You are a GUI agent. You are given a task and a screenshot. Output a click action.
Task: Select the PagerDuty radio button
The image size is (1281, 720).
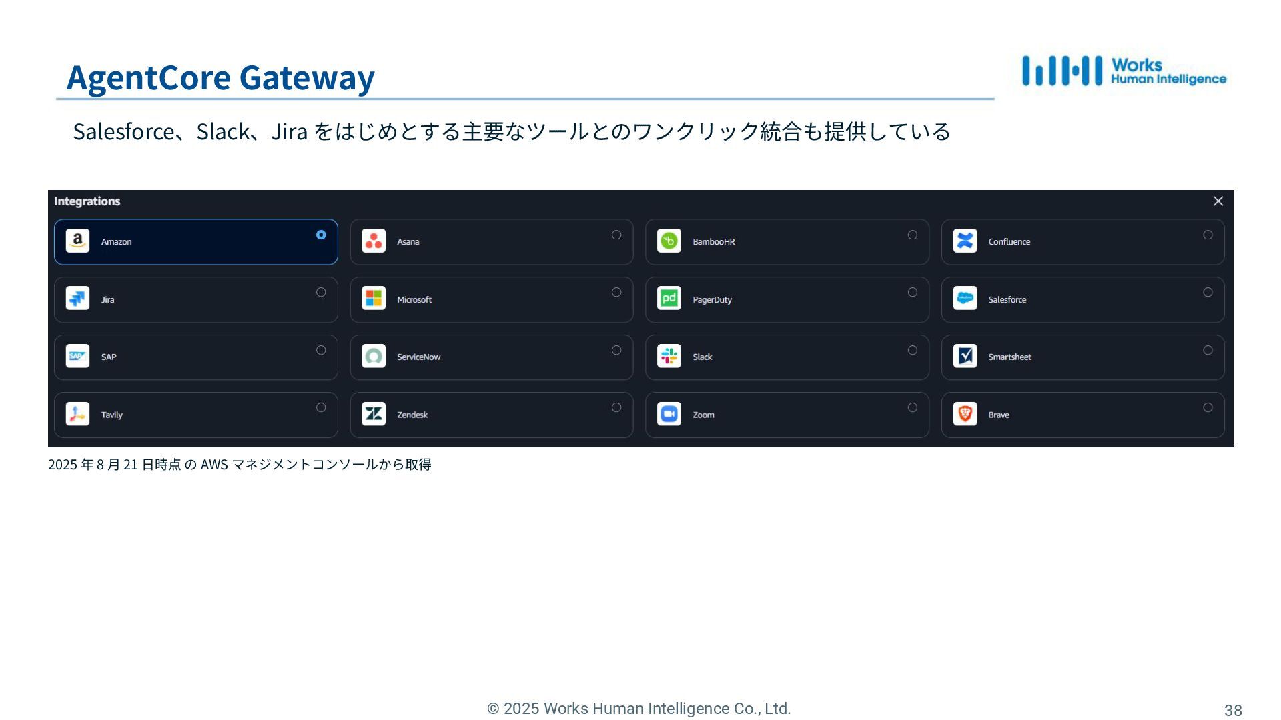point(913,292)
